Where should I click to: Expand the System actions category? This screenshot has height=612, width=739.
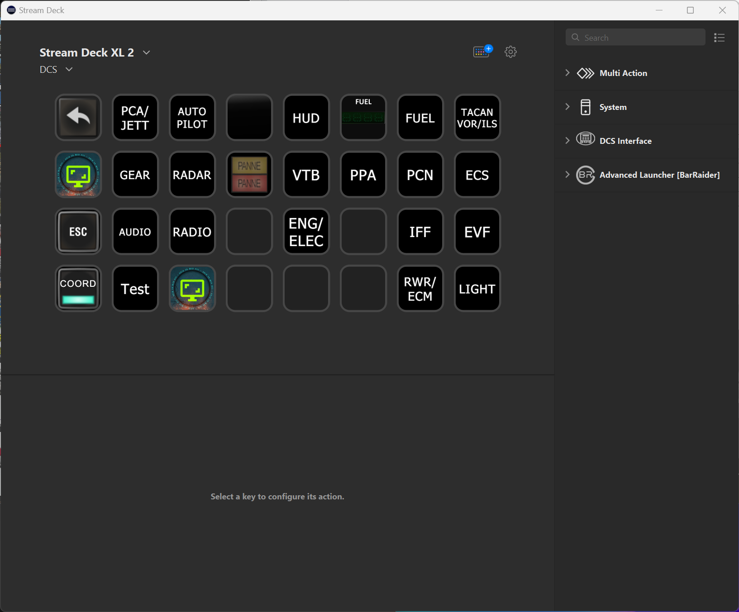click(567, 107)
